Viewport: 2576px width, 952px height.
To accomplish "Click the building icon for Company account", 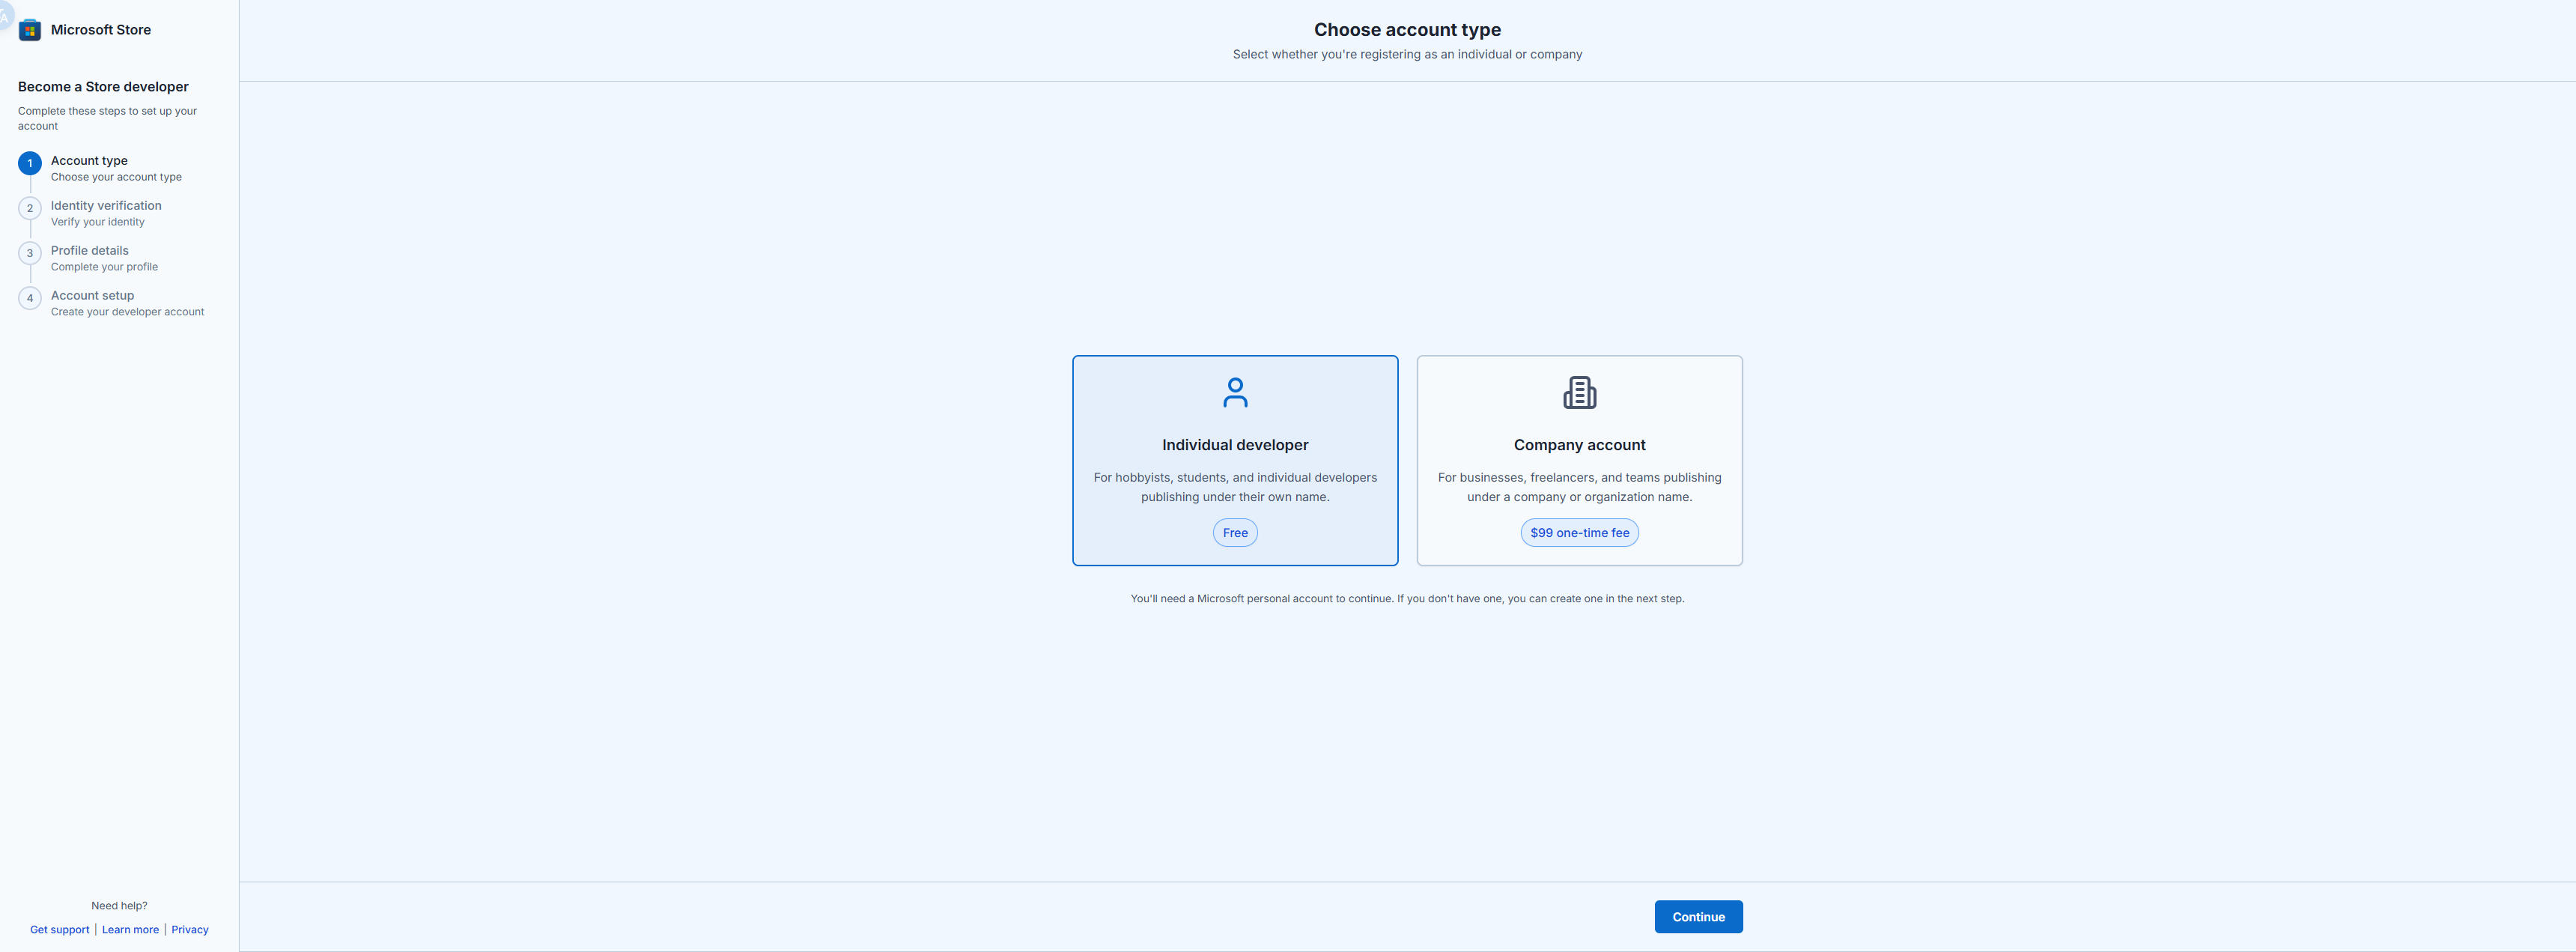I will pyautogui.click(x=1579, y=392).
